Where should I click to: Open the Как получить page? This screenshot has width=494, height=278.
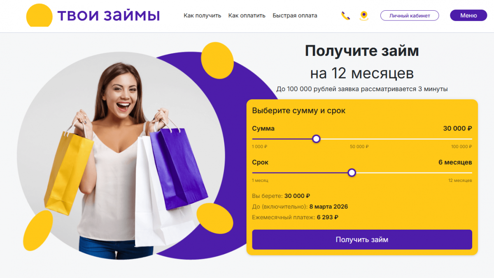(203, 16)
